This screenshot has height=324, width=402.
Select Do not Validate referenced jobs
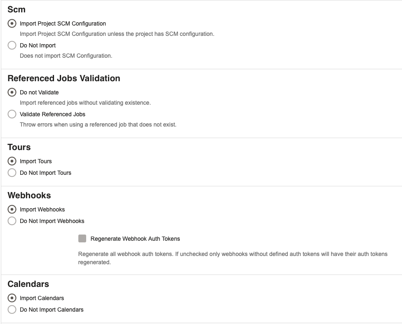12,92
